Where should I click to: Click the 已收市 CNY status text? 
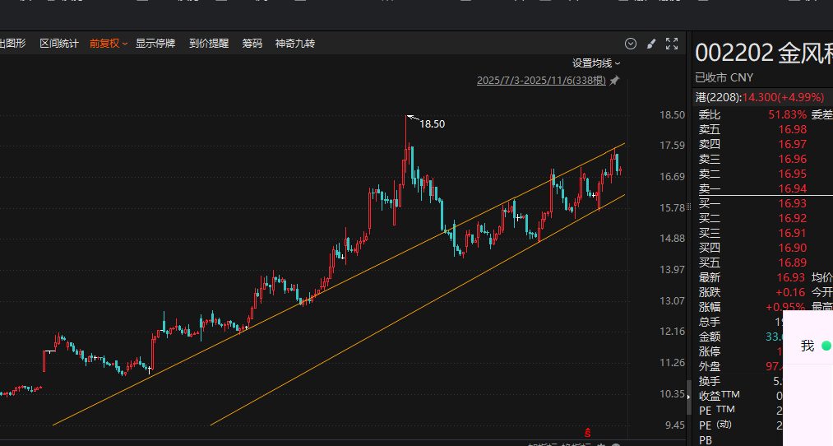(x=724, y=77)
